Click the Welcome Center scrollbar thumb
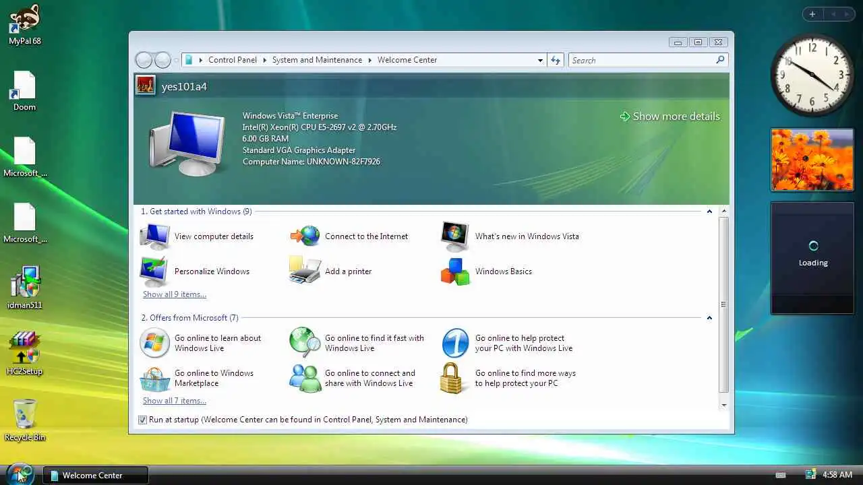Viewport: 863px width, 485px height. [x=723, y=304]
